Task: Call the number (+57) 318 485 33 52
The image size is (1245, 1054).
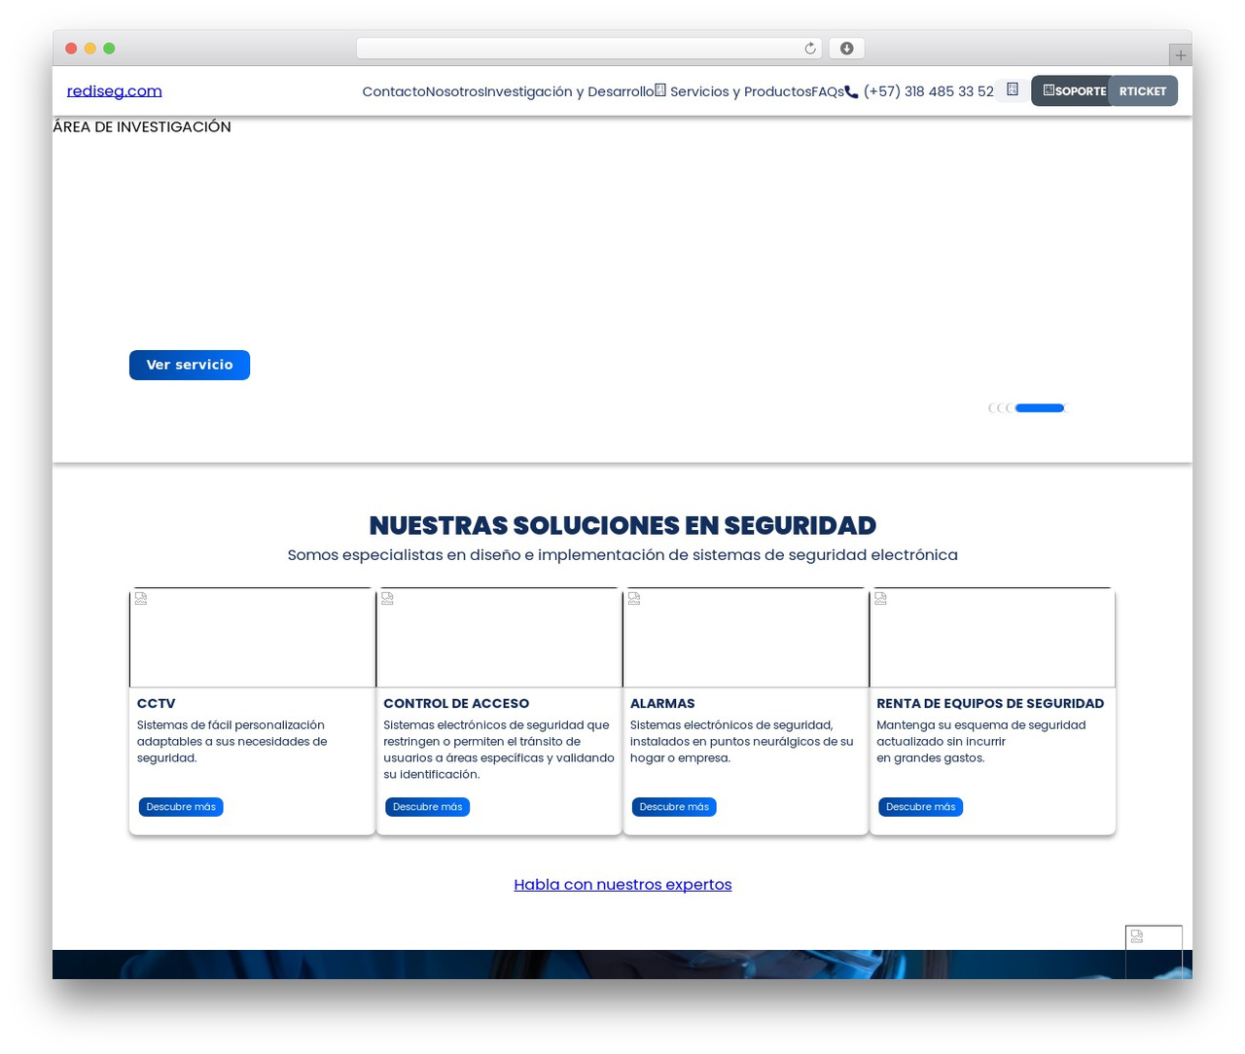Action: coord(928,91)
